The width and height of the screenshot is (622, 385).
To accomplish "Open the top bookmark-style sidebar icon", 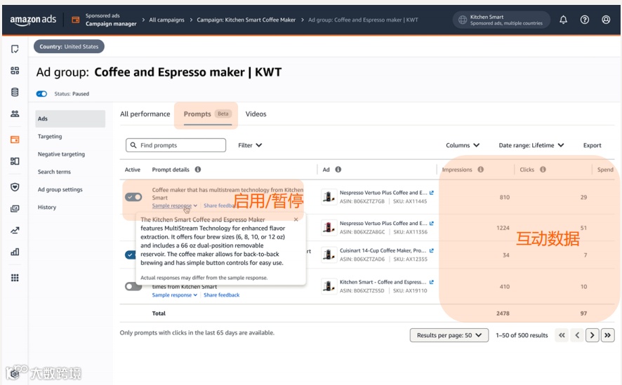I will coord(15,49).
